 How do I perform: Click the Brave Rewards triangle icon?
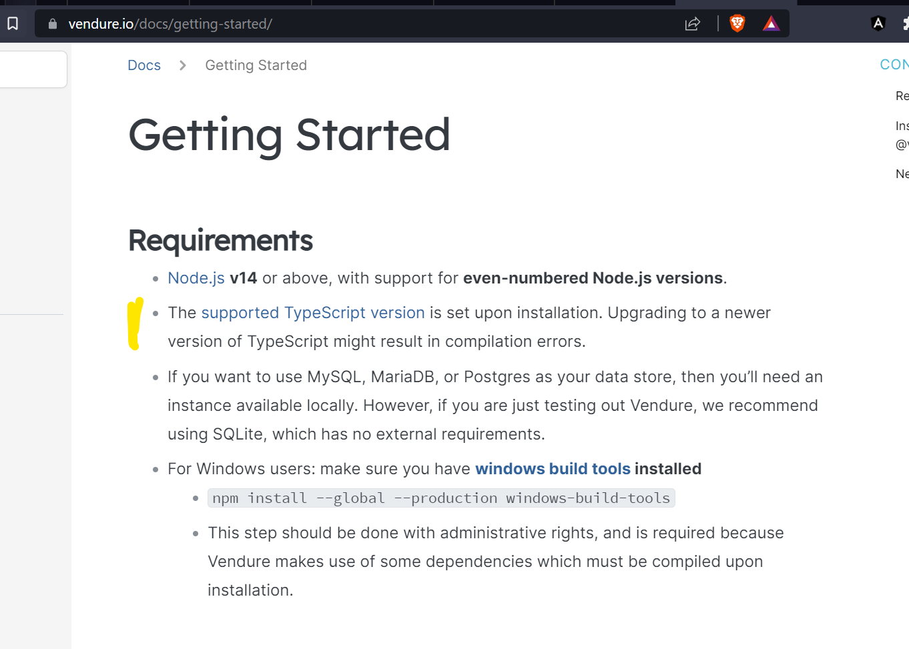click(x=772, y=23)
